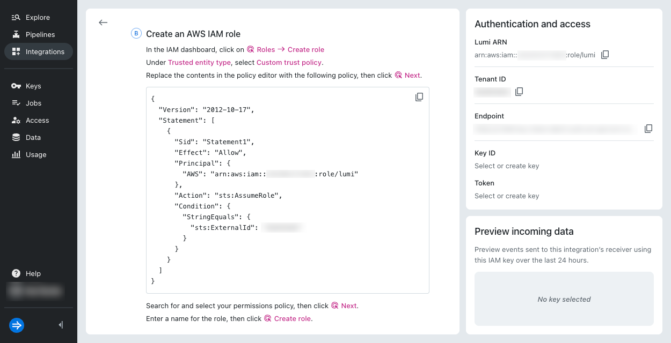This screenshot has height=343, width=671.
Task: Select the Integrations grid icon
Action: click(16, 51)
